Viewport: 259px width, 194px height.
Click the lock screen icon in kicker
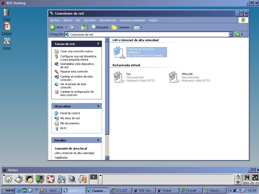coord(238,177)
